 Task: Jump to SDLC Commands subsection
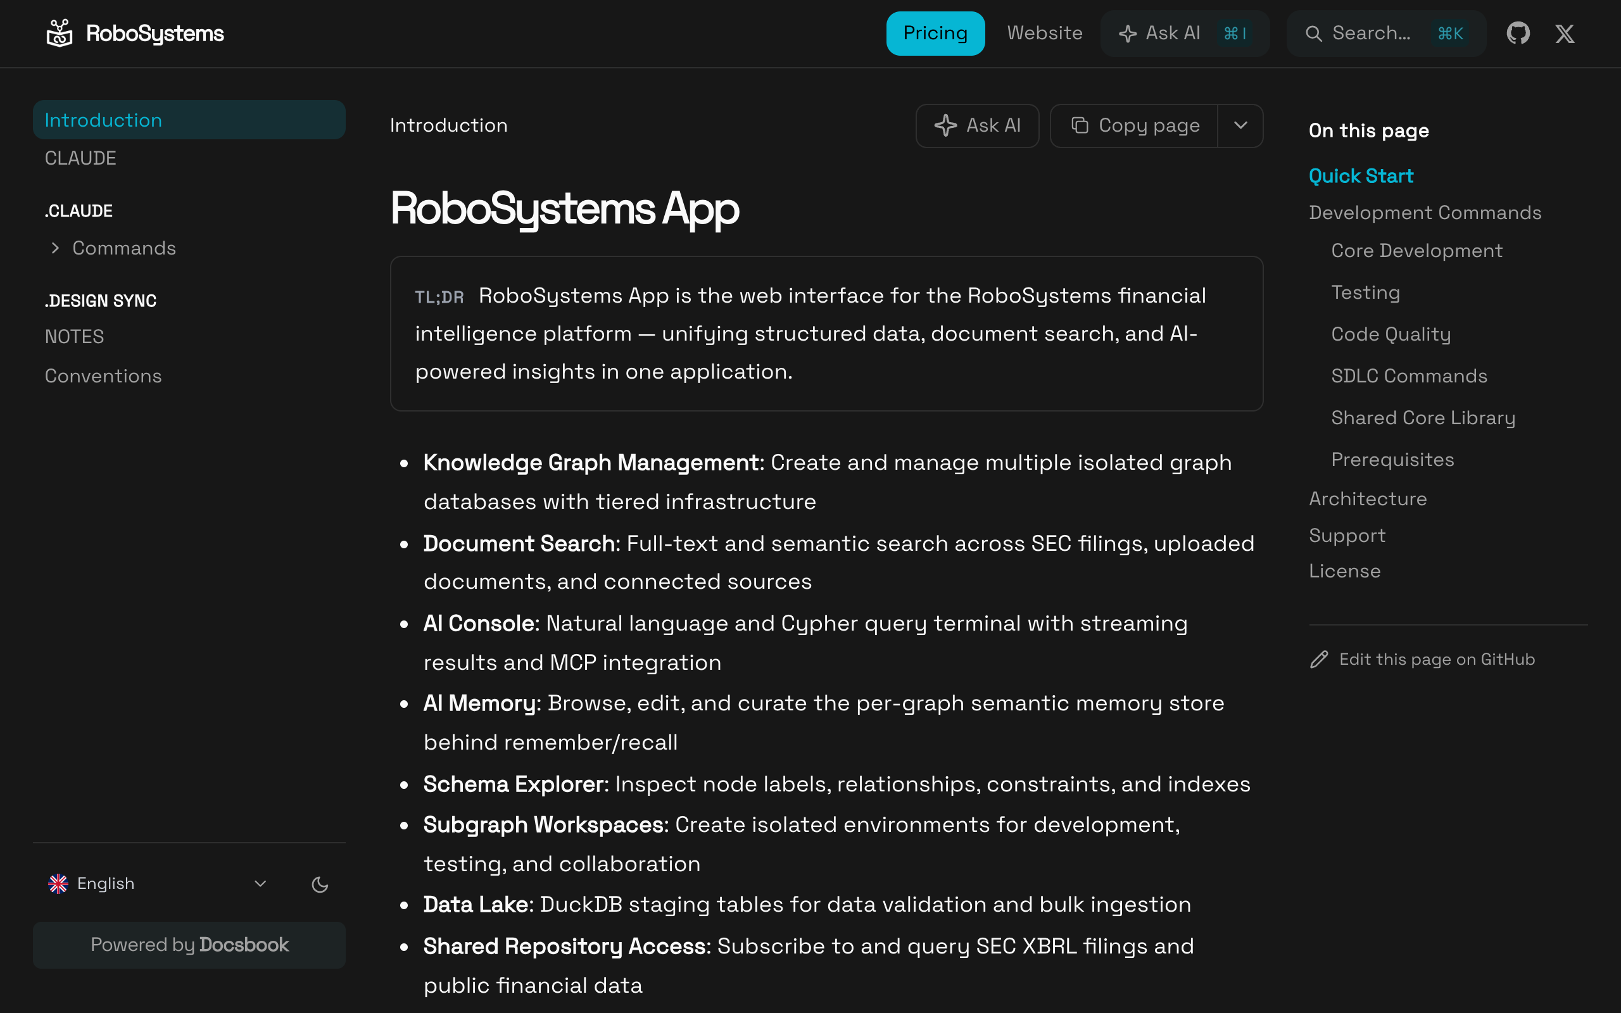pyautogui.click(x=1409, y=376)
